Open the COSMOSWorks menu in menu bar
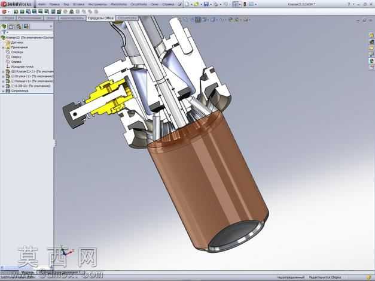The width and height of the screenshot is (375, 281). [x=139, y=4]
